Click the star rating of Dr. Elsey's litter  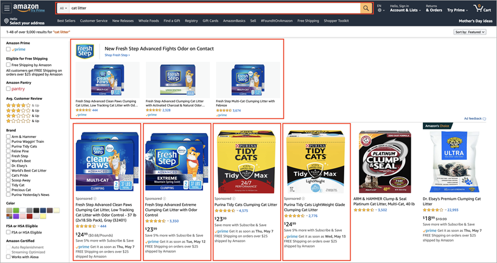433,210
